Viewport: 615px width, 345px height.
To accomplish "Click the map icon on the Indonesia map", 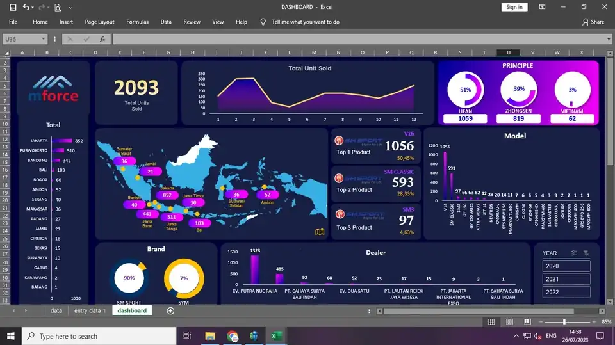I will click(x=320, y=232).
